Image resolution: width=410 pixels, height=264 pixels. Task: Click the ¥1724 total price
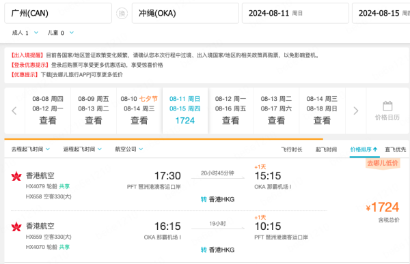(x=383, y=207)
